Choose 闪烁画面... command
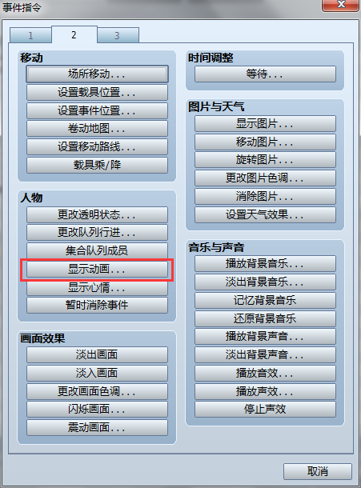This screenshot has height=488, width=361. click(97, 410)
